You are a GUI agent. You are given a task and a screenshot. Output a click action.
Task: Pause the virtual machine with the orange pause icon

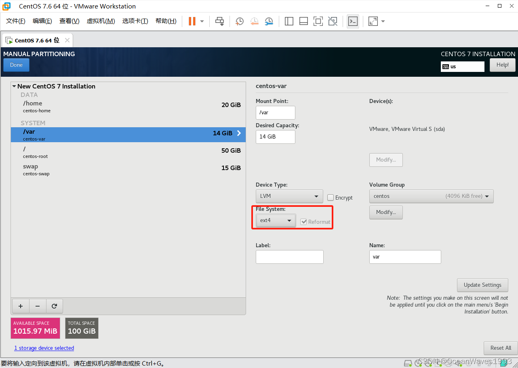192,21
